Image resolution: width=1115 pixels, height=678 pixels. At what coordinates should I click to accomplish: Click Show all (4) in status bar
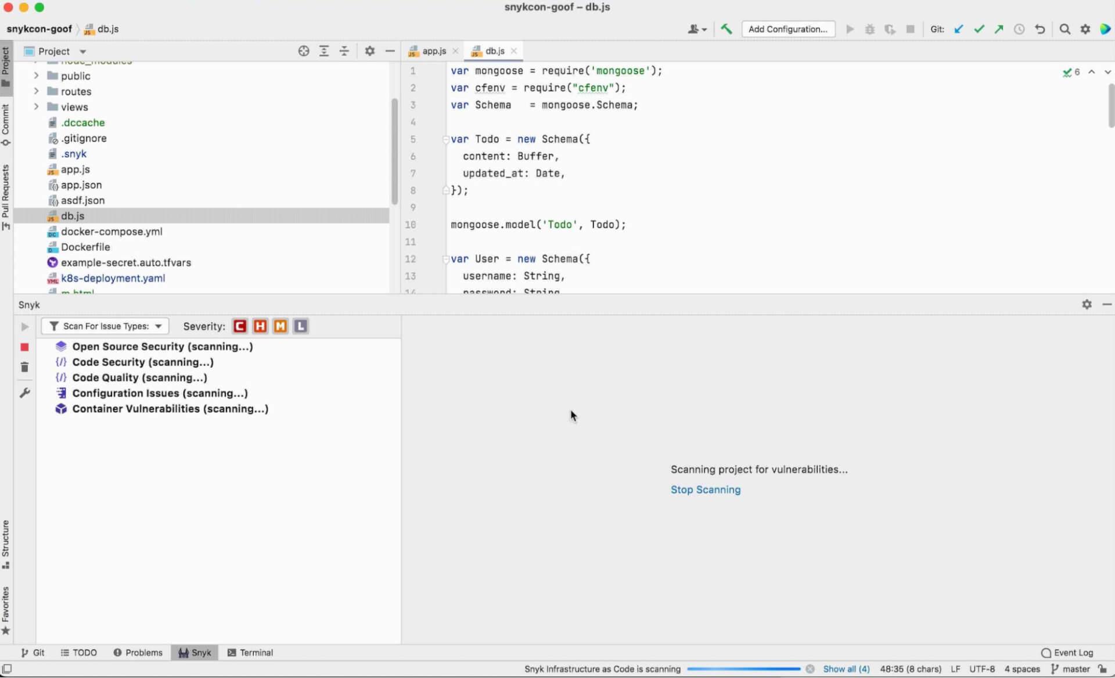point(846,669)
